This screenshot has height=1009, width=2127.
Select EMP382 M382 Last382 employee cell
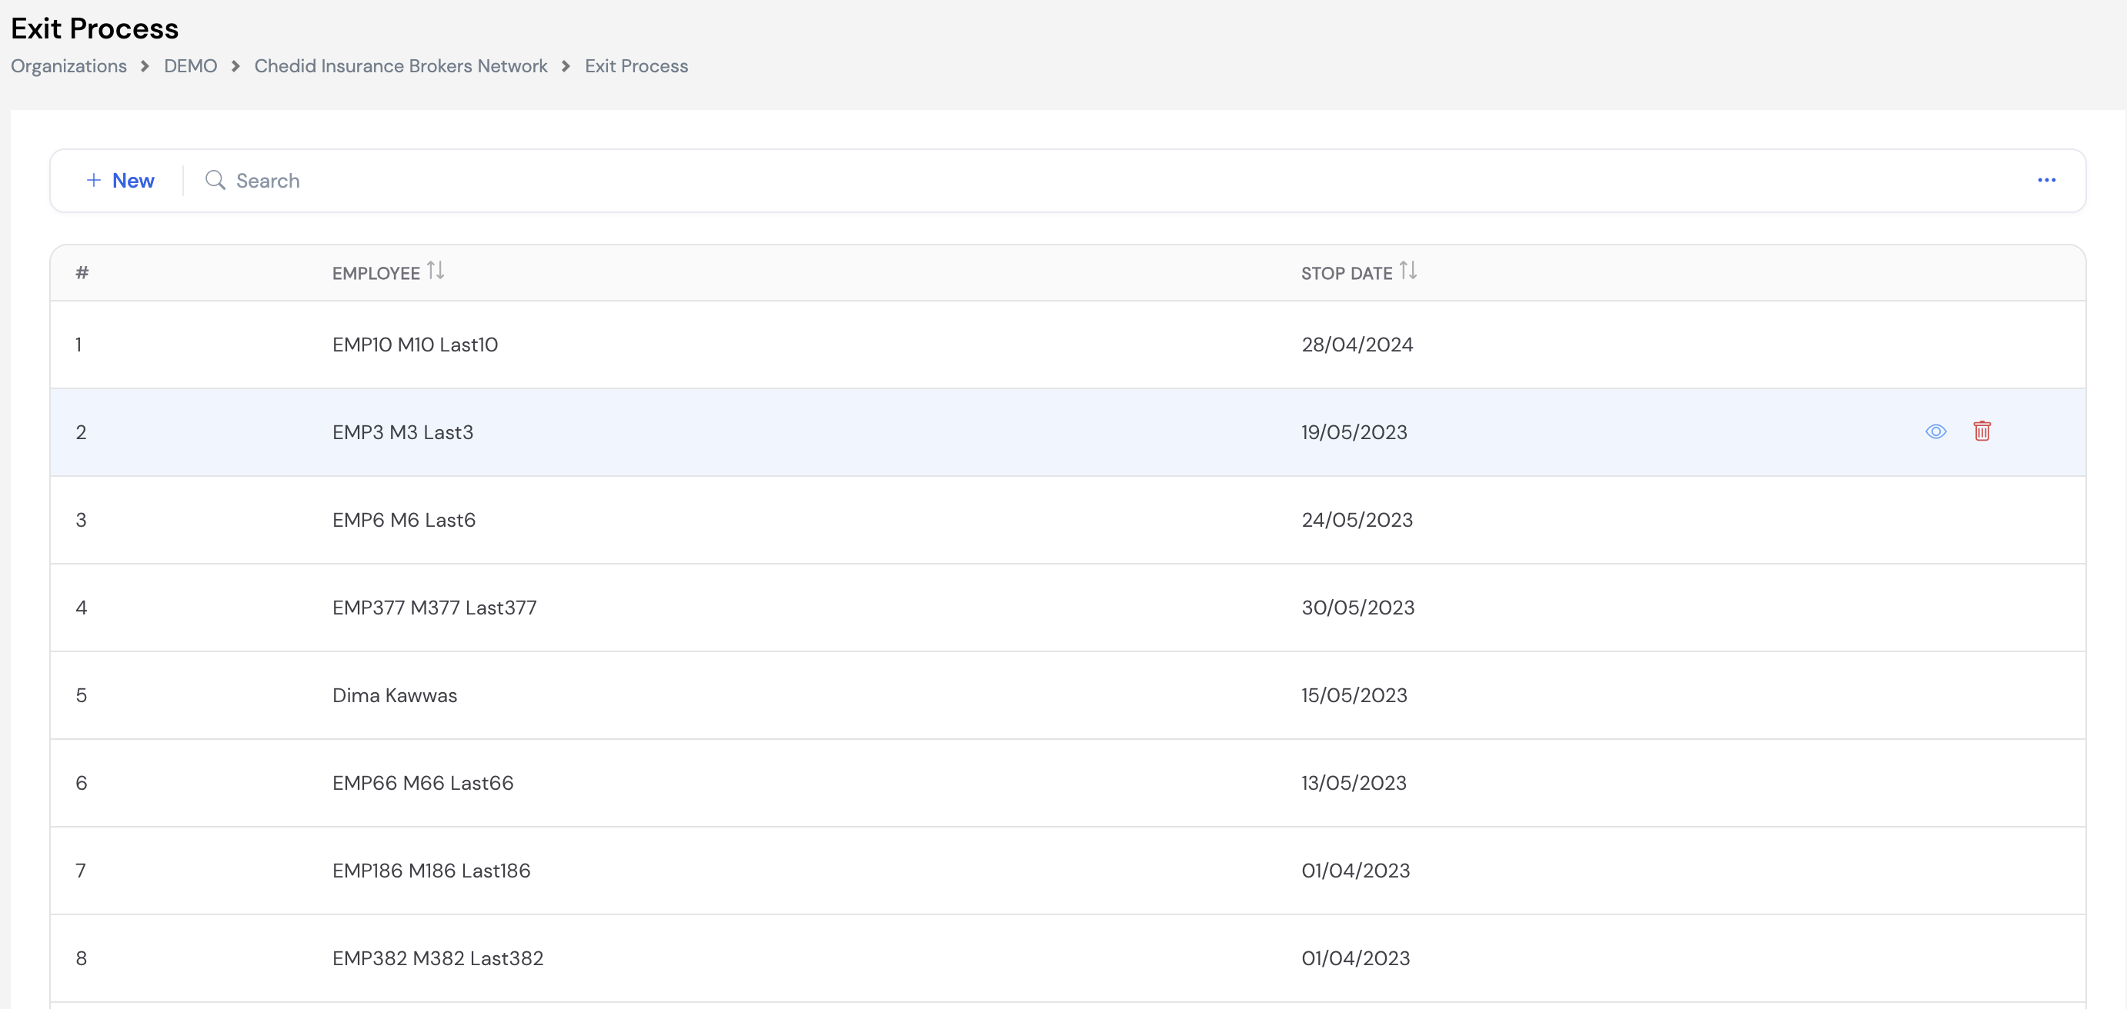point(438,957)
